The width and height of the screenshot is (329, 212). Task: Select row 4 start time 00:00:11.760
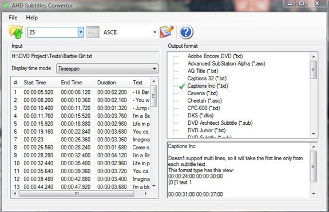(x=38, y=116)
